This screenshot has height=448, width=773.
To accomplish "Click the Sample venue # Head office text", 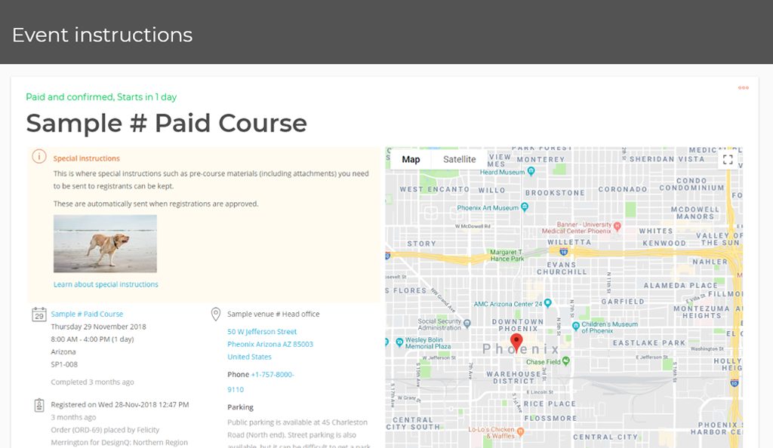I will click(x=273, y=314).
